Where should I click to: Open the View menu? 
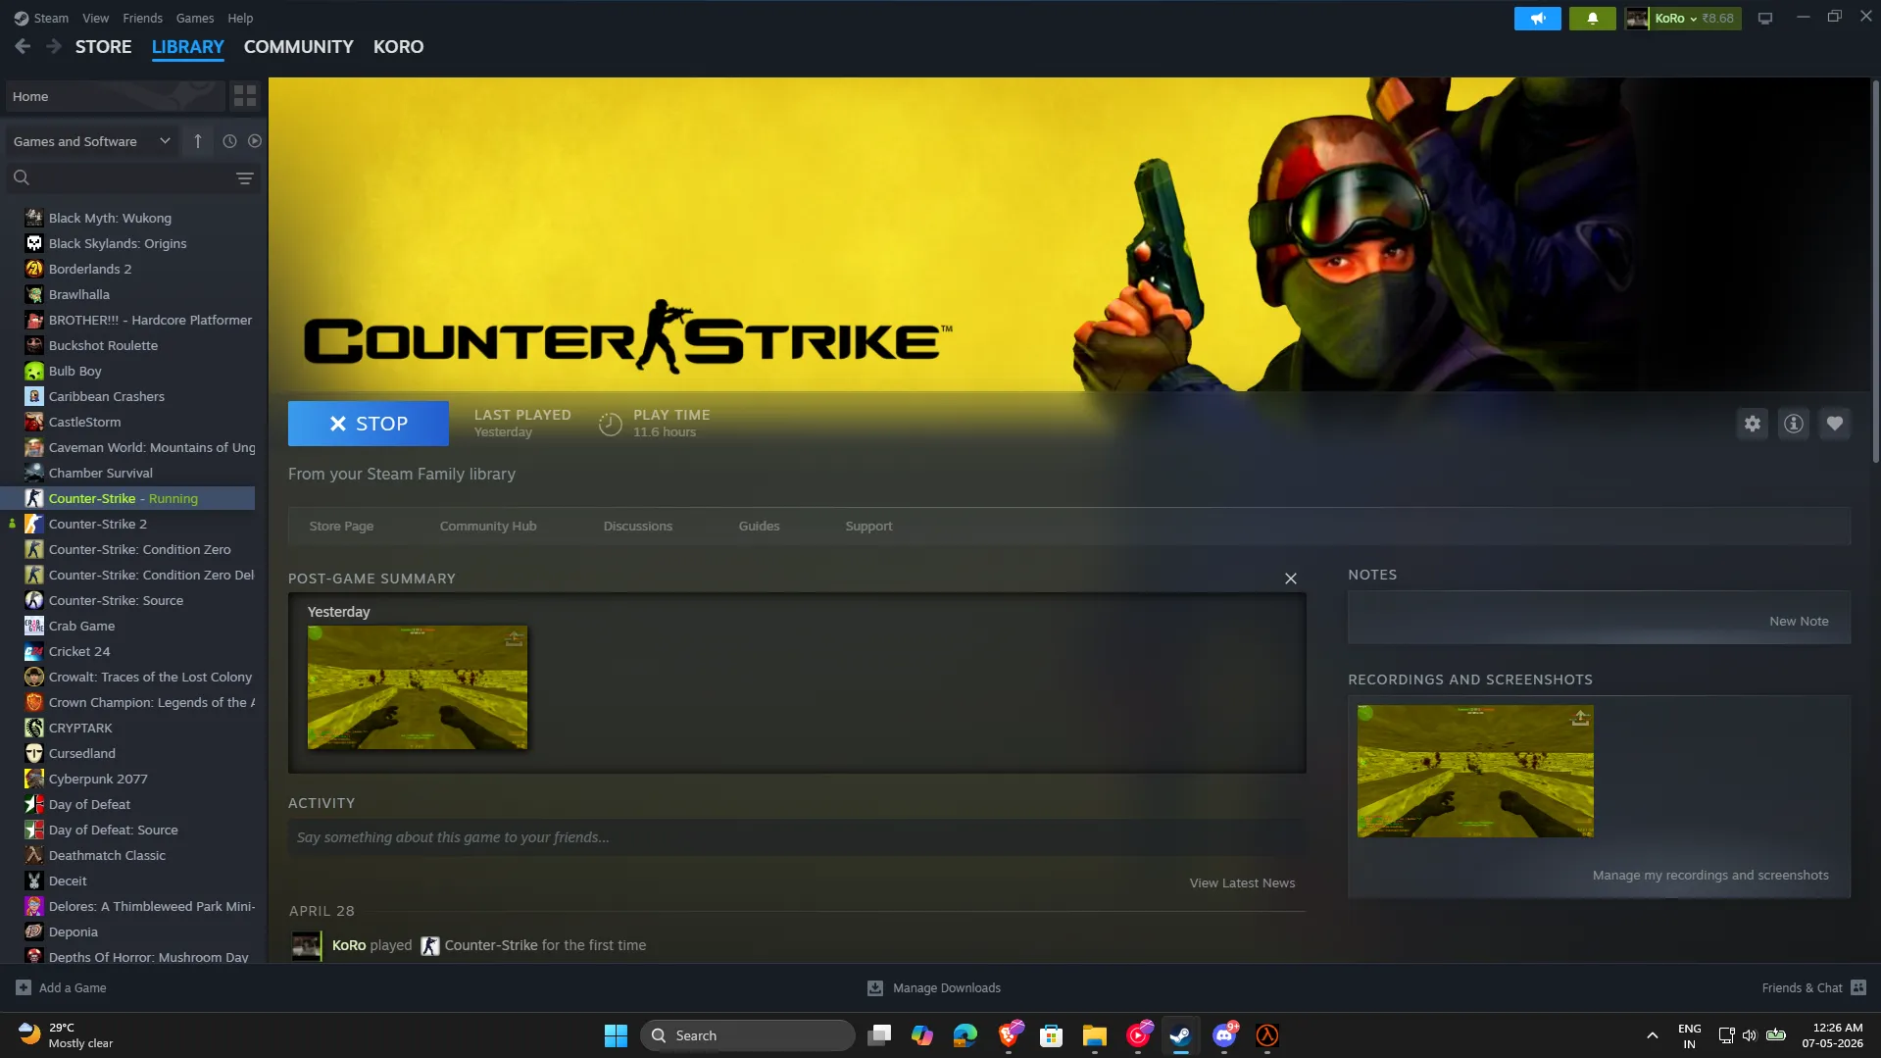coord(95,18)
